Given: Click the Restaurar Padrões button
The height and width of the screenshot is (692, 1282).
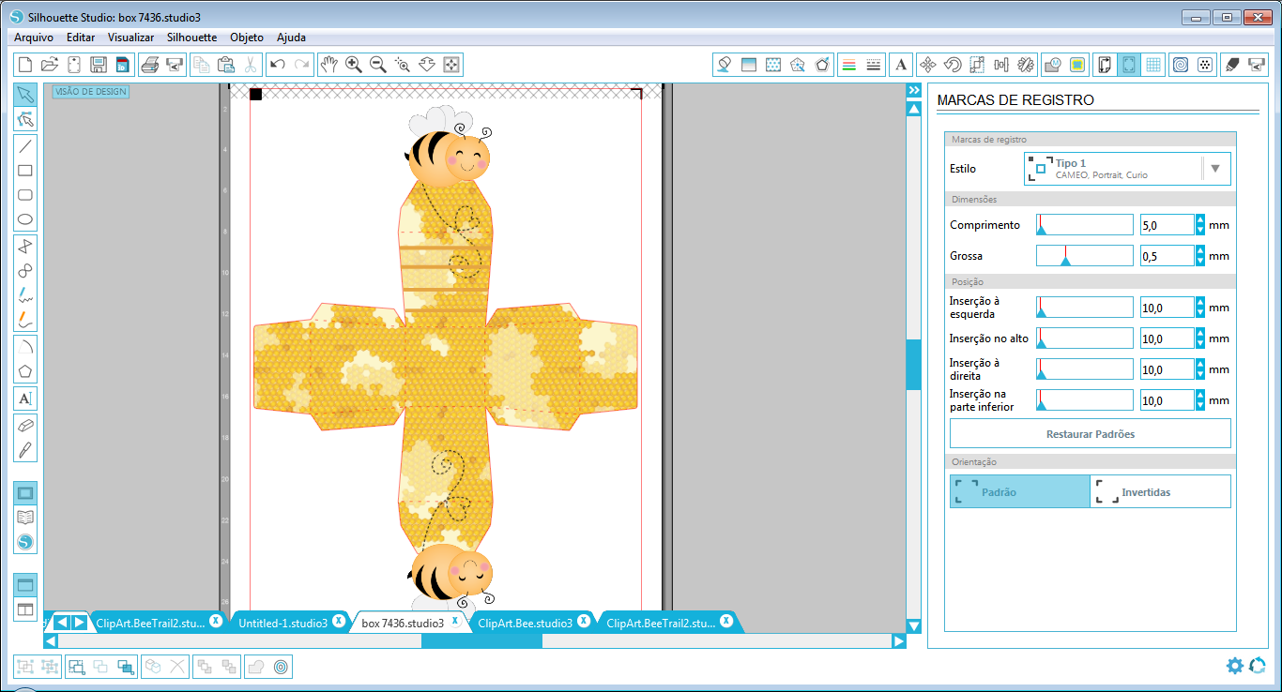Looking at the screenshot, I should click(x=1090, y=434).
